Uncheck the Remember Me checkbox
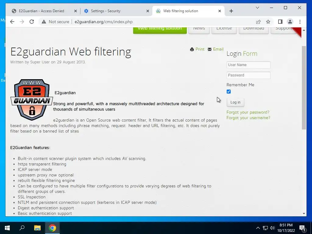This screenshot has height=234, width=312. [229, 91]
